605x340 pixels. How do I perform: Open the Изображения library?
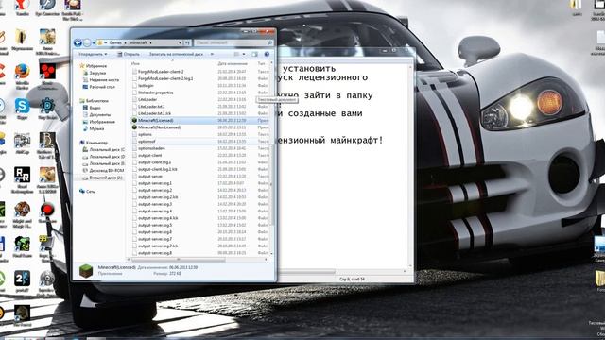(x=98, y=122)
